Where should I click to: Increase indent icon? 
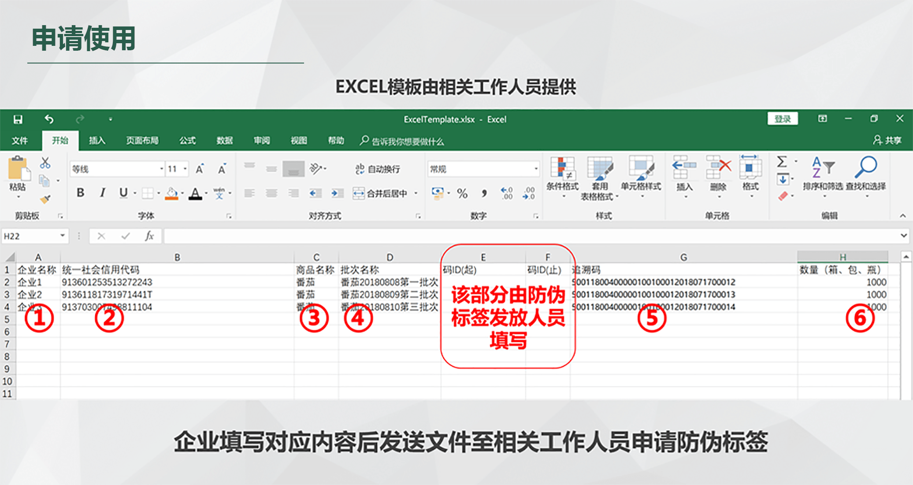337,193
